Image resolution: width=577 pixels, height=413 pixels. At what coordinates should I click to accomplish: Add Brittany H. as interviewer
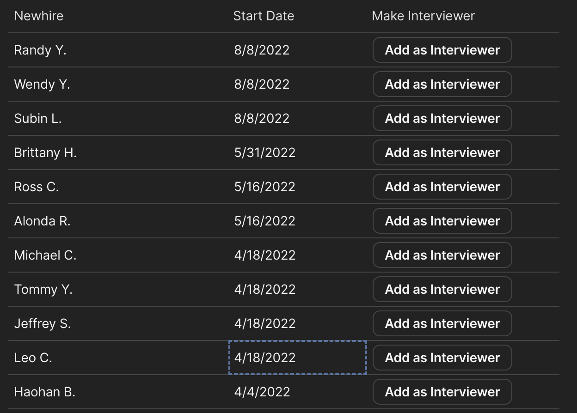[x=442, y=152]
